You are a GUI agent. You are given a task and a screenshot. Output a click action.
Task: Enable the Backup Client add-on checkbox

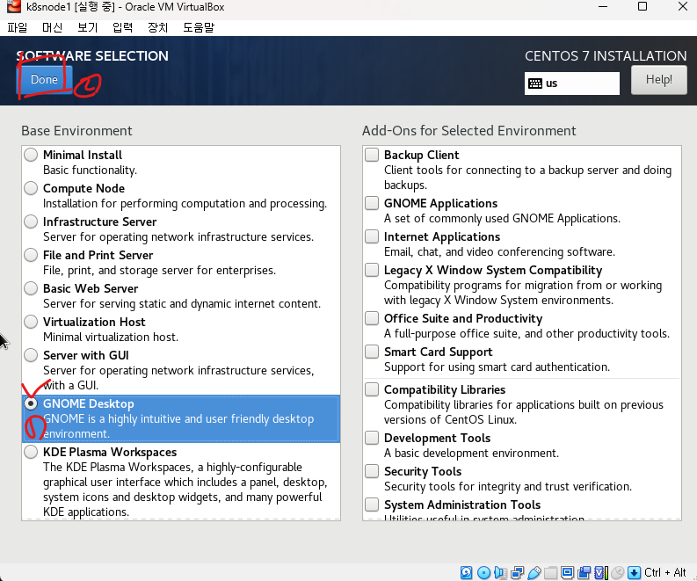click(x=372, y=155)
